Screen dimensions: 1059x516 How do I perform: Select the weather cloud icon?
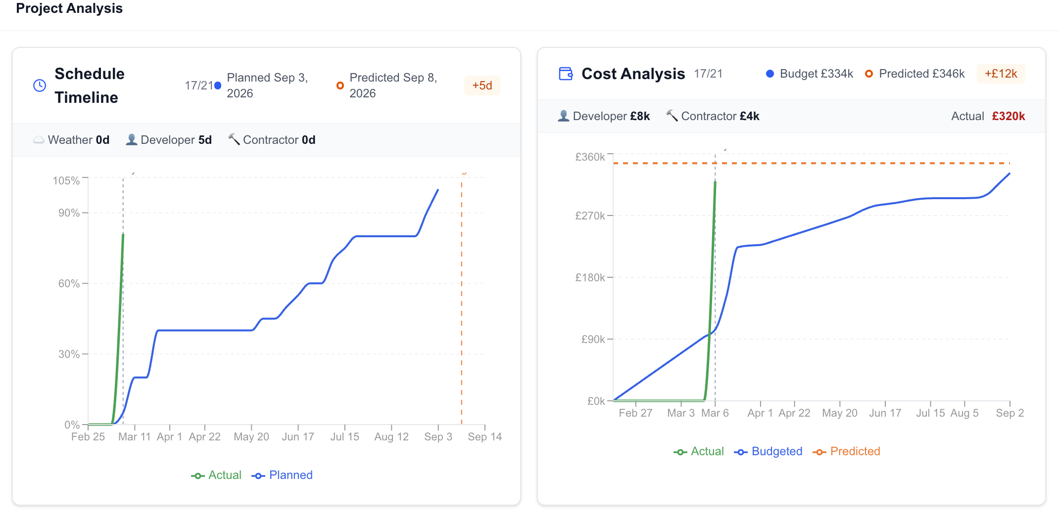pyautogui.click(x=39, y=140)
